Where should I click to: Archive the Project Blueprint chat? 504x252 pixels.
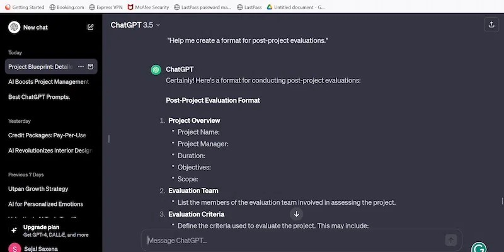coord(90,66)
